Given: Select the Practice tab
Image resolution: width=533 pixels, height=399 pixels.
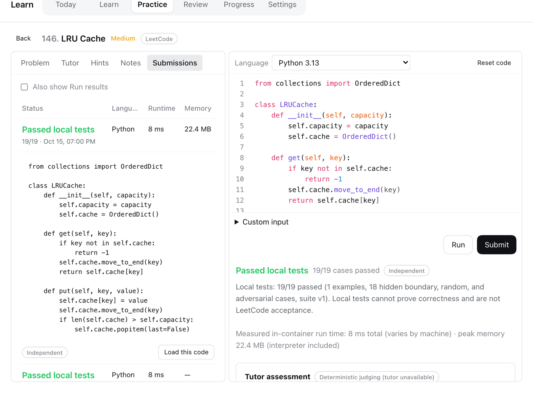Looking at the screenshot, I should 152,5.
